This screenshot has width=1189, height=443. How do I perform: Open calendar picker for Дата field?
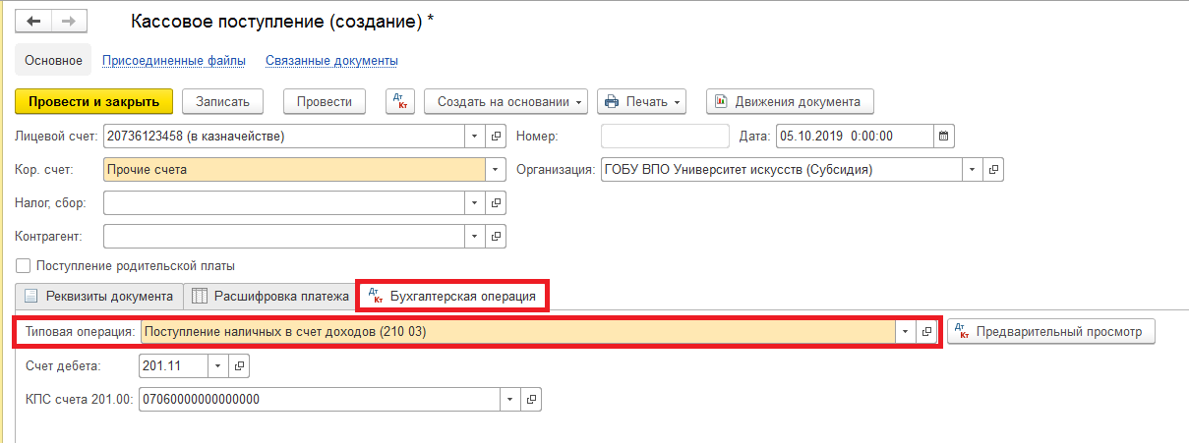(944, 136)
